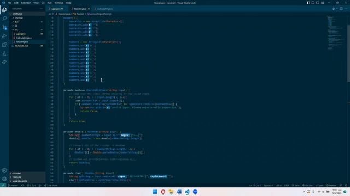Screen dimensions: 350x196
Task: Click the master branch indicator
Action: pyautogui.click(x=13, y=185)
